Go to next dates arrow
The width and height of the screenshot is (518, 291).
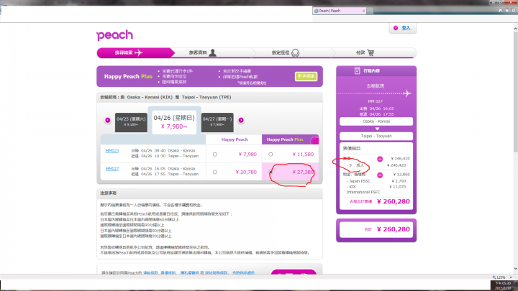(241, 120)
